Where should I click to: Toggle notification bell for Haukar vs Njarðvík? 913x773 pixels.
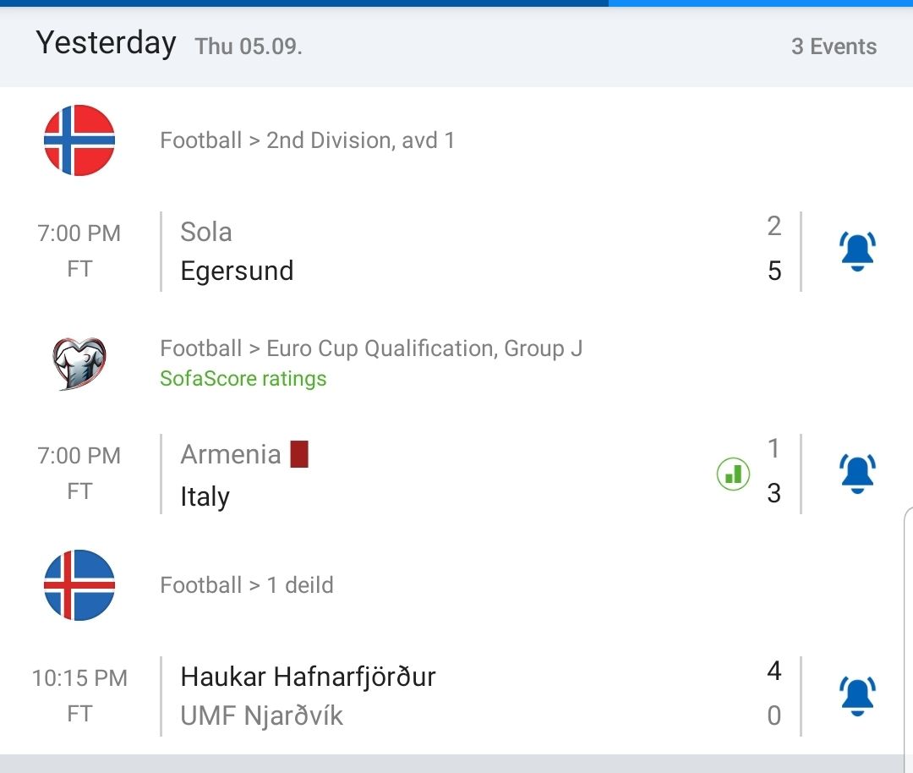pos(857,696)
